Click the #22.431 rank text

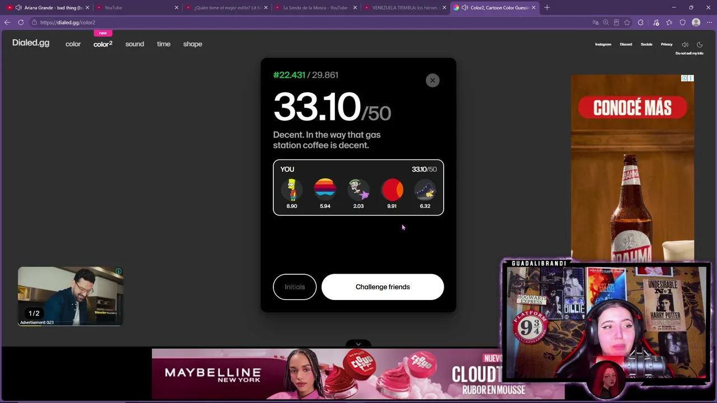click(289, 75)
